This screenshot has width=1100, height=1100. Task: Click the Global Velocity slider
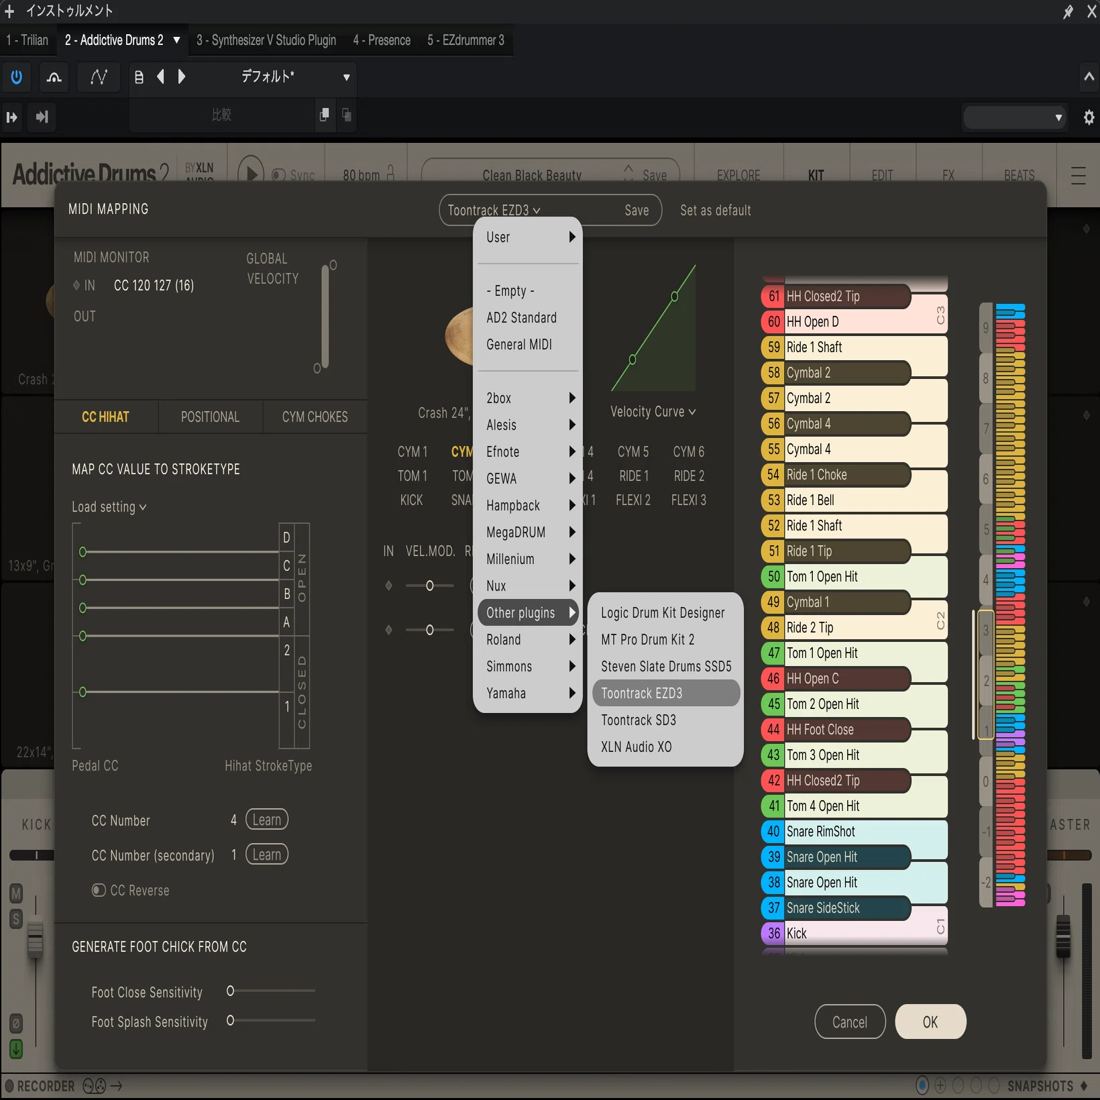tap(325, 317)
